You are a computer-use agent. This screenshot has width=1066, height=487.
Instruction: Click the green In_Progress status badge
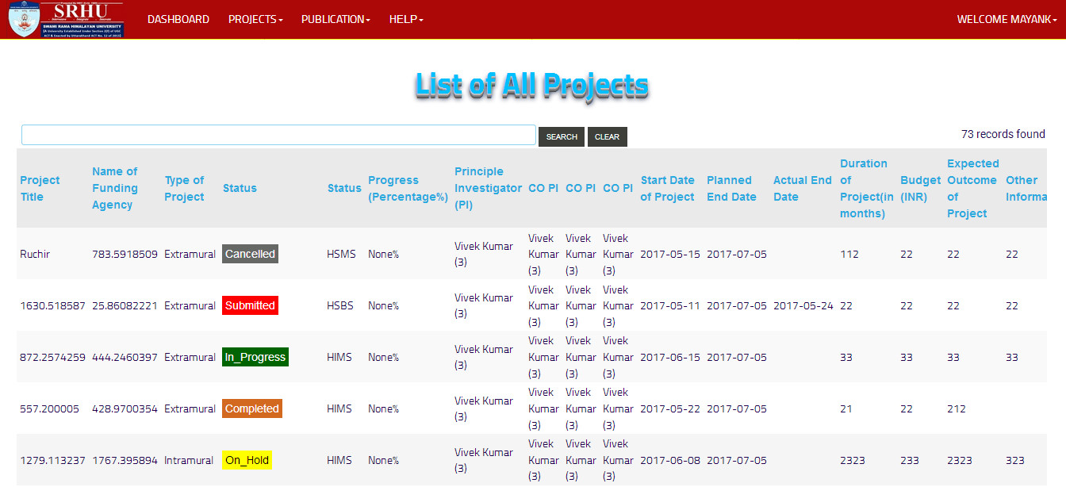point(255,357)
